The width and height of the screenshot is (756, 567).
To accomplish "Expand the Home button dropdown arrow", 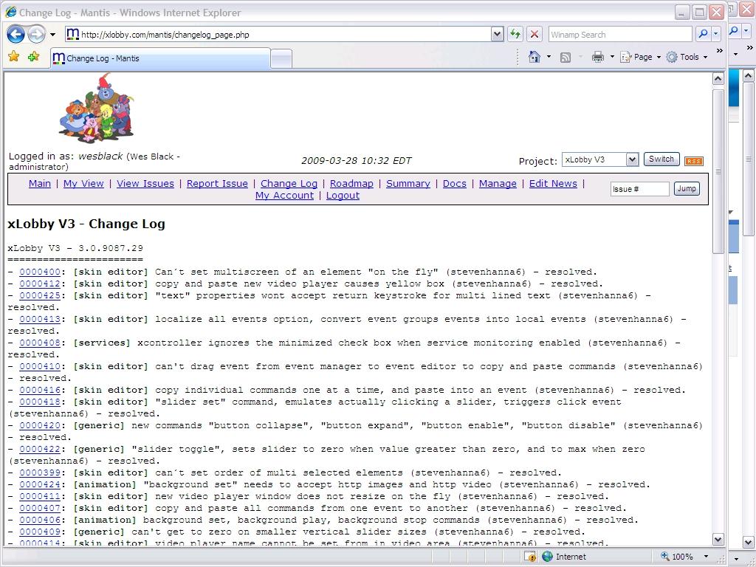I will tap(549, 57).
